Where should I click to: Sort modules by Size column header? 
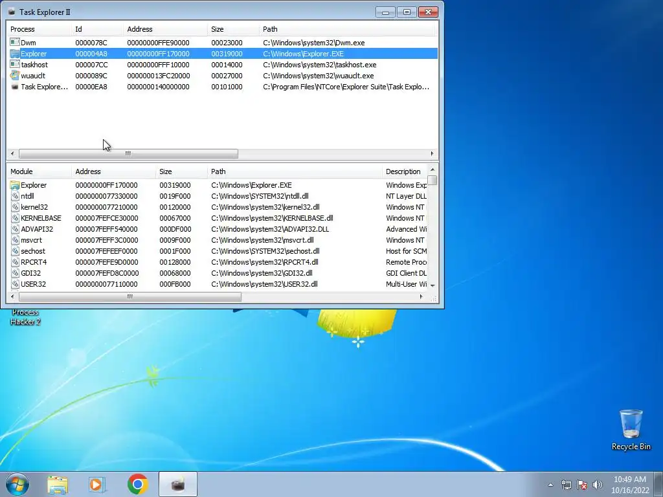coord(181,171)
